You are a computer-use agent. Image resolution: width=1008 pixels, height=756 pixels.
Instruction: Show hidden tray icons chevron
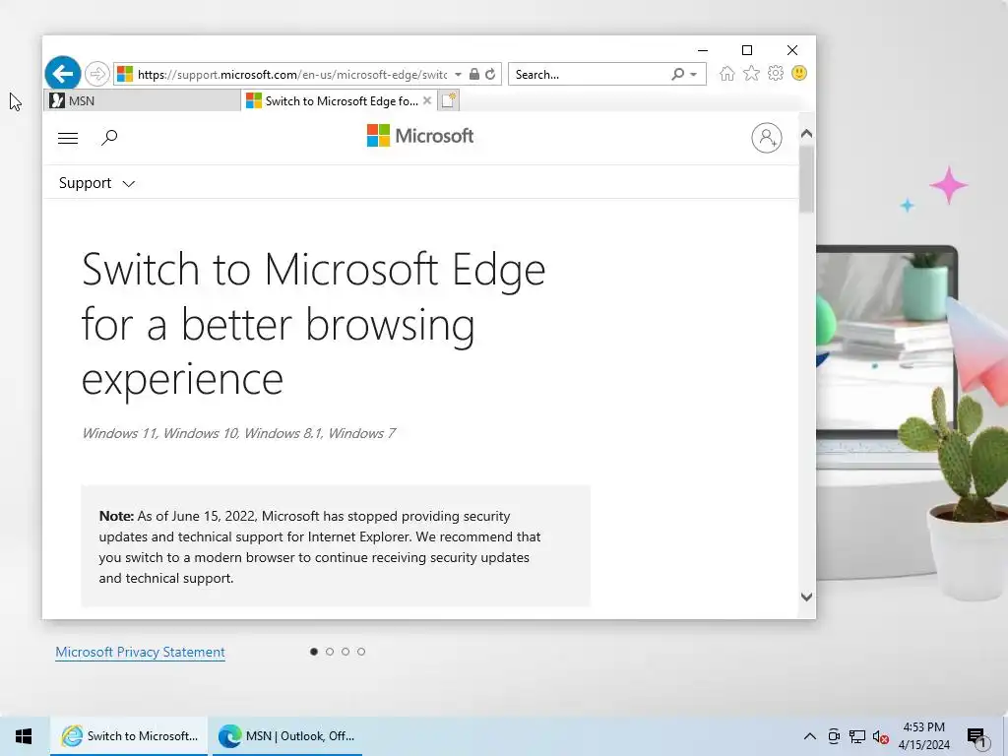pos(810,736)
